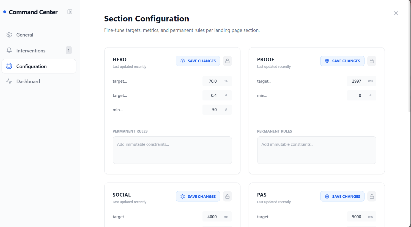Close the Section Configuration panel
411x227 pixels.
[396, 13]
